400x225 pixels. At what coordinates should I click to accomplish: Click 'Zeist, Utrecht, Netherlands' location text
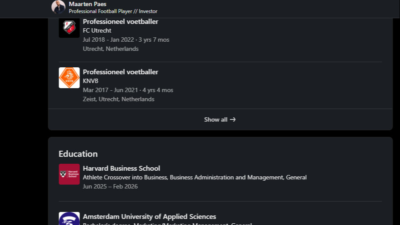click(119, 99)
